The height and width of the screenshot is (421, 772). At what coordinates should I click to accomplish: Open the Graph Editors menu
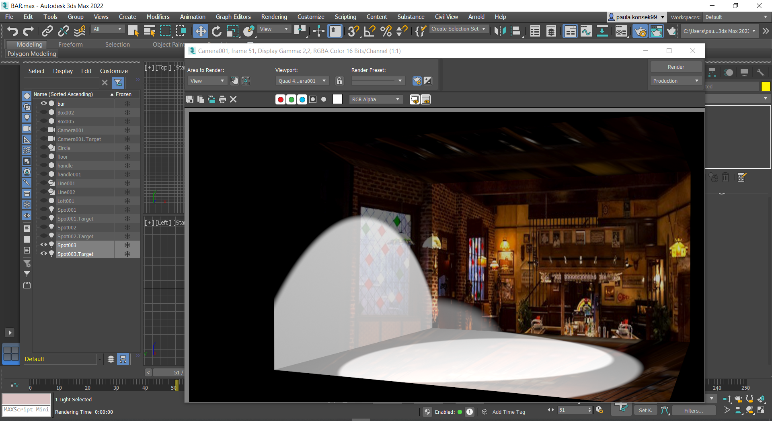[x=233, y=16]
